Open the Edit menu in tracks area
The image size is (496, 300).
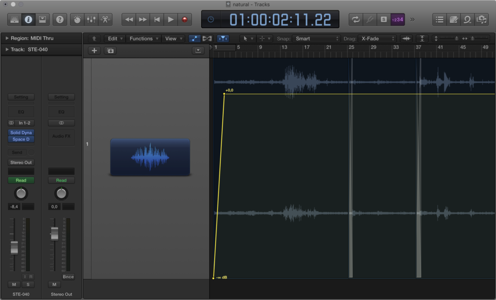coord(114,38)
